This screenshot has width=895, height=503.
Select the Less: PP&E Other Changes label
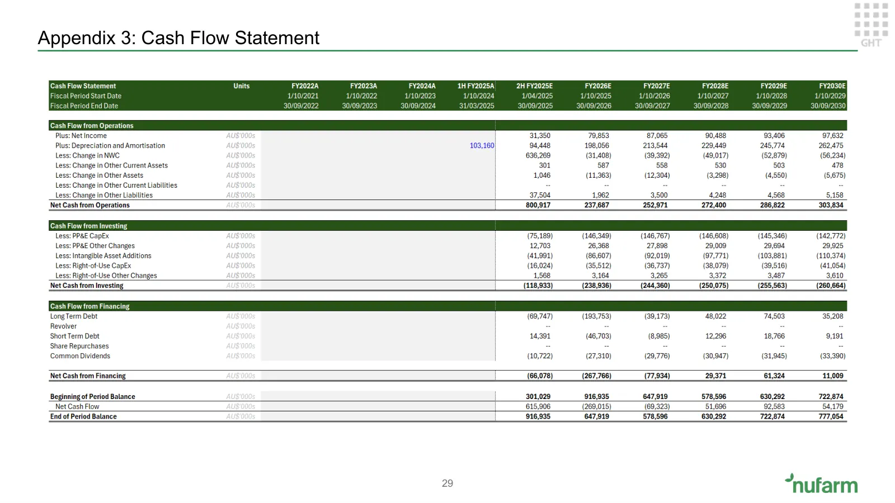tap(95, 246)
